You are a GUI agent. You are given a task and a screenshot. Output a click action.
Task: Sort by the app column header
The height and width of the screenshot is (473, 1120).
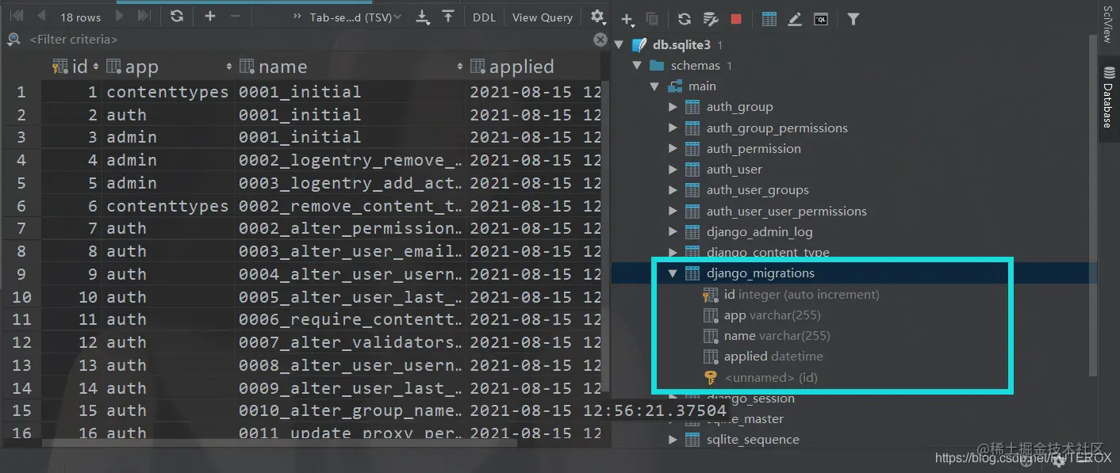(169, 67)
